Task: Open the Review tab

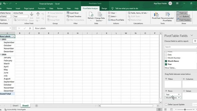Action: coord(60,8)
